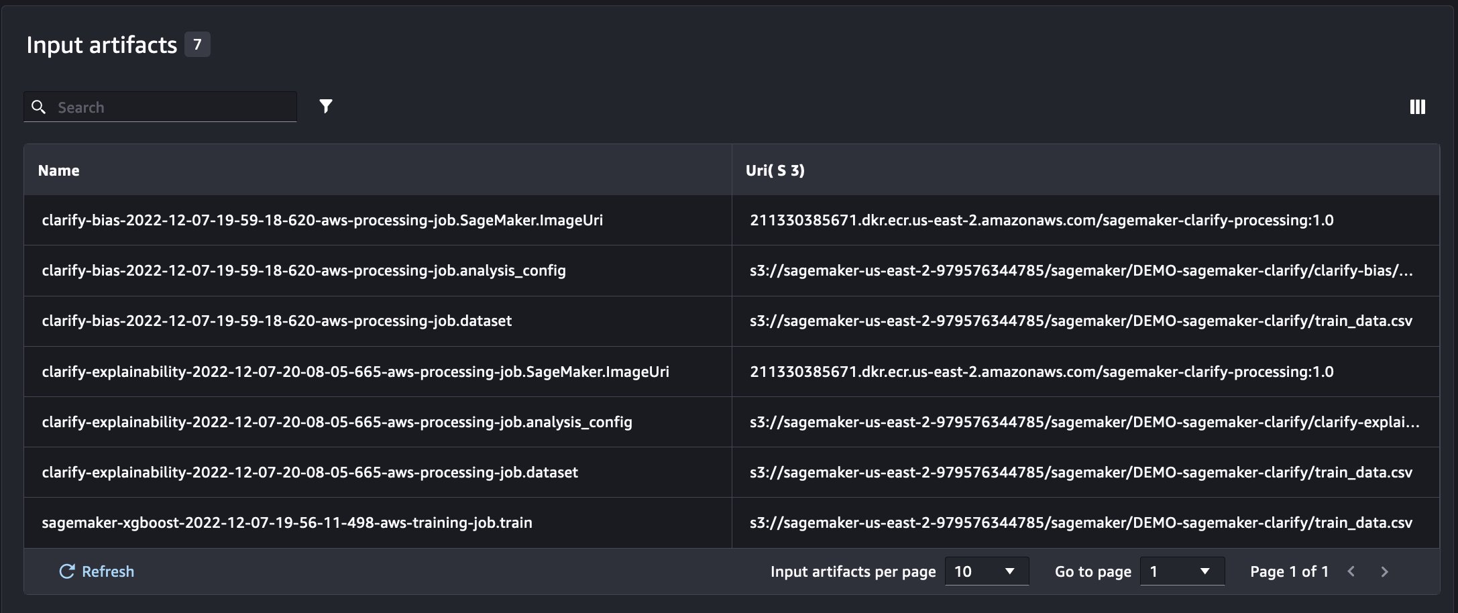Image resolution: width=1458 pixels, height=613 pixels.
Task: Open the Go to page dropdown
Action: (x=1182, y=571)
